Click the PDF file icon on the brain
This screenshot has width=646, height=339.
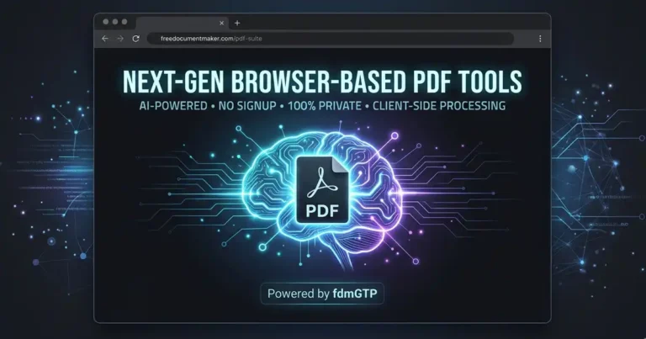322,190
